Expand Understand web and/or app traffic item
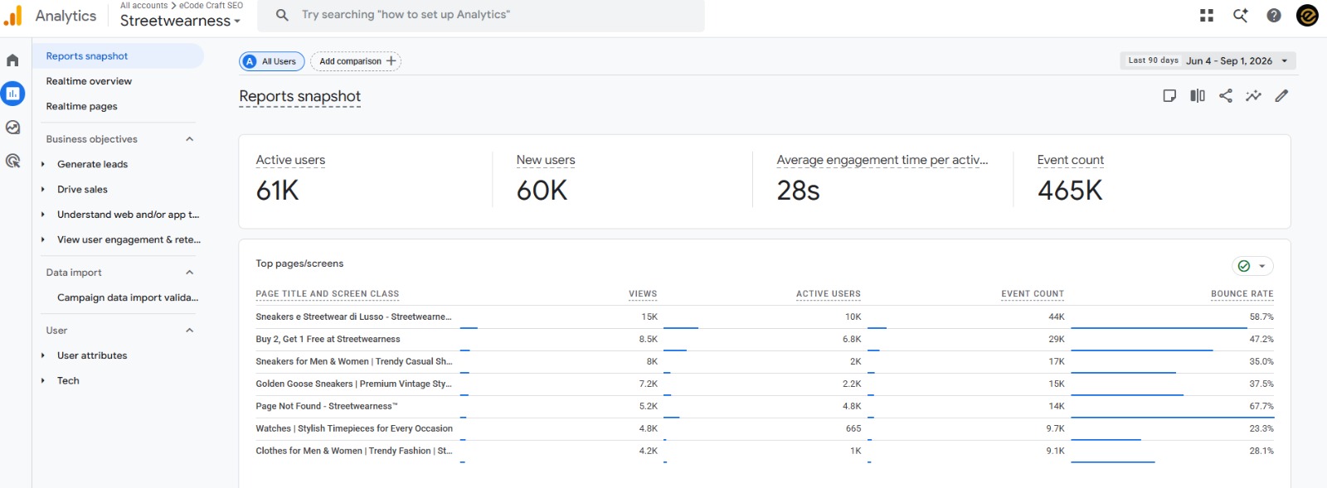Viewport: 1327px width, 488px height. pyautogui.click(x=43, y=215)
